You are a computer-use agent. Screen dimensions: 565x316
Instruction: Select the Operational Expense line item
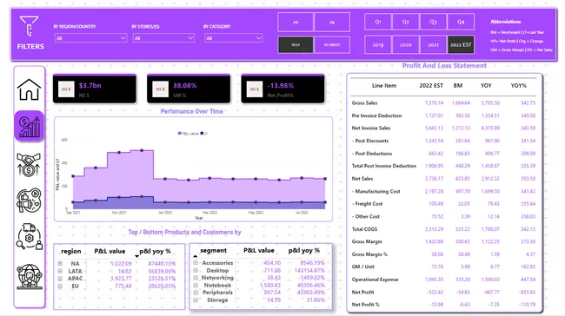(375, 280)
